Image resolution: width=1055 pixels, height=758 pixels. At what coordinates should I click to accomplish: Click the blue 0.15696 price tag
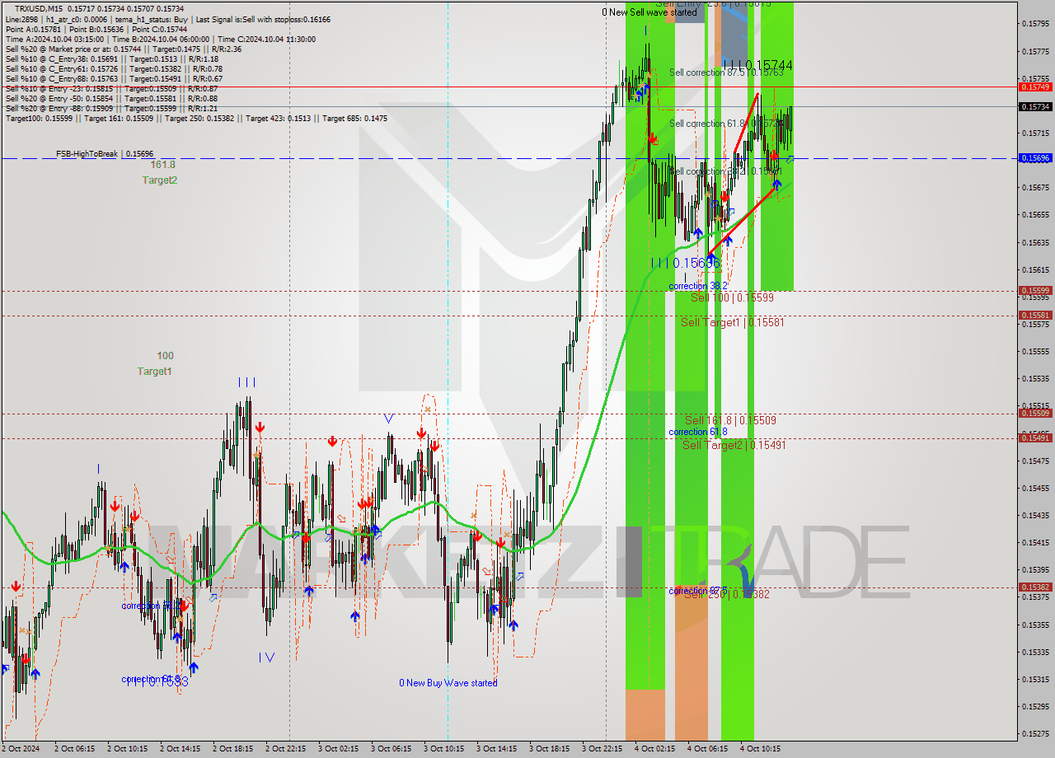tap(1035, 158)
